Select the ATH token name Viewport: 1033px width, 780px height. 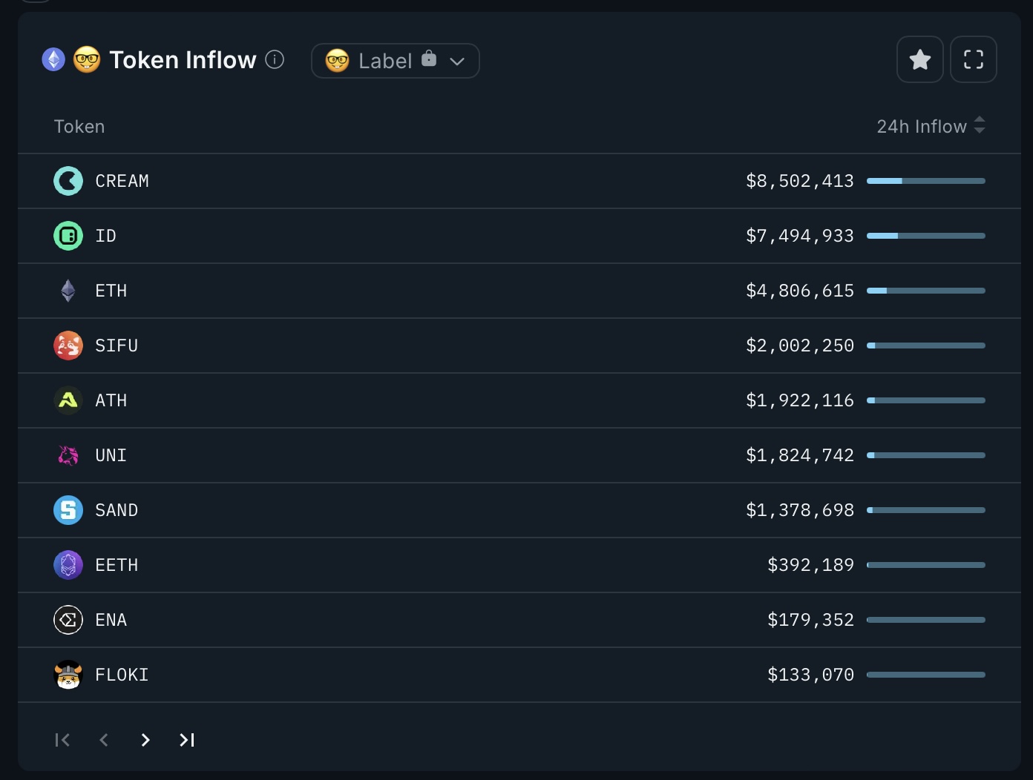[x=111, y=400]
